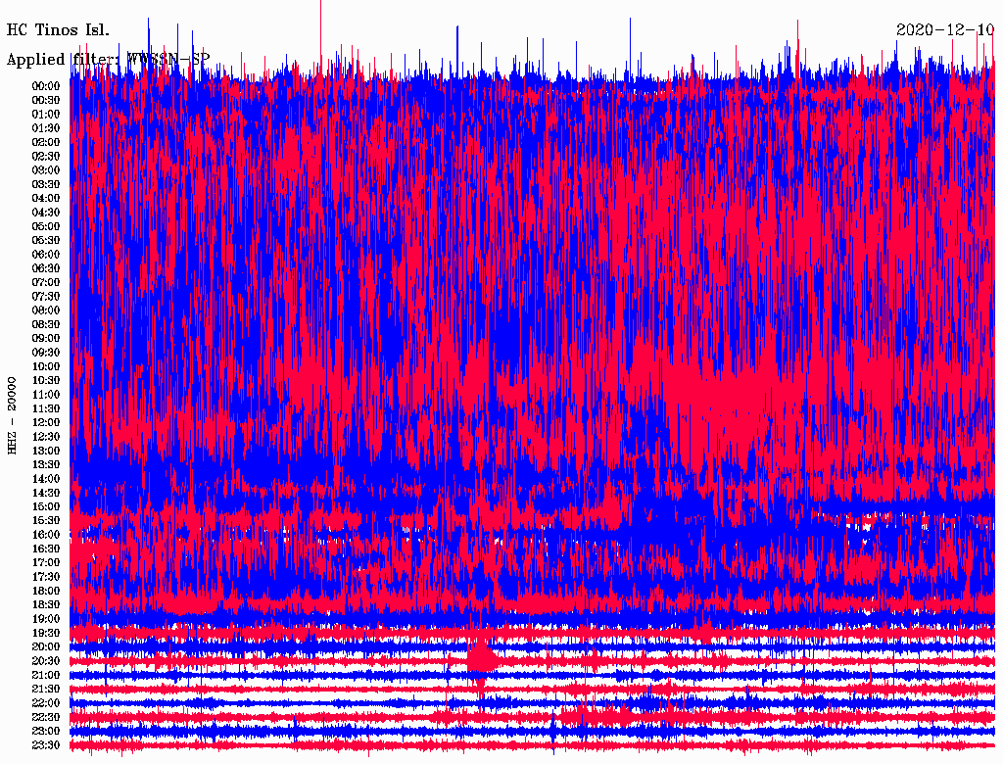The image size is (1003, 764).
Task: Select the 21:00 time label
Action: [x=45, y=675]
